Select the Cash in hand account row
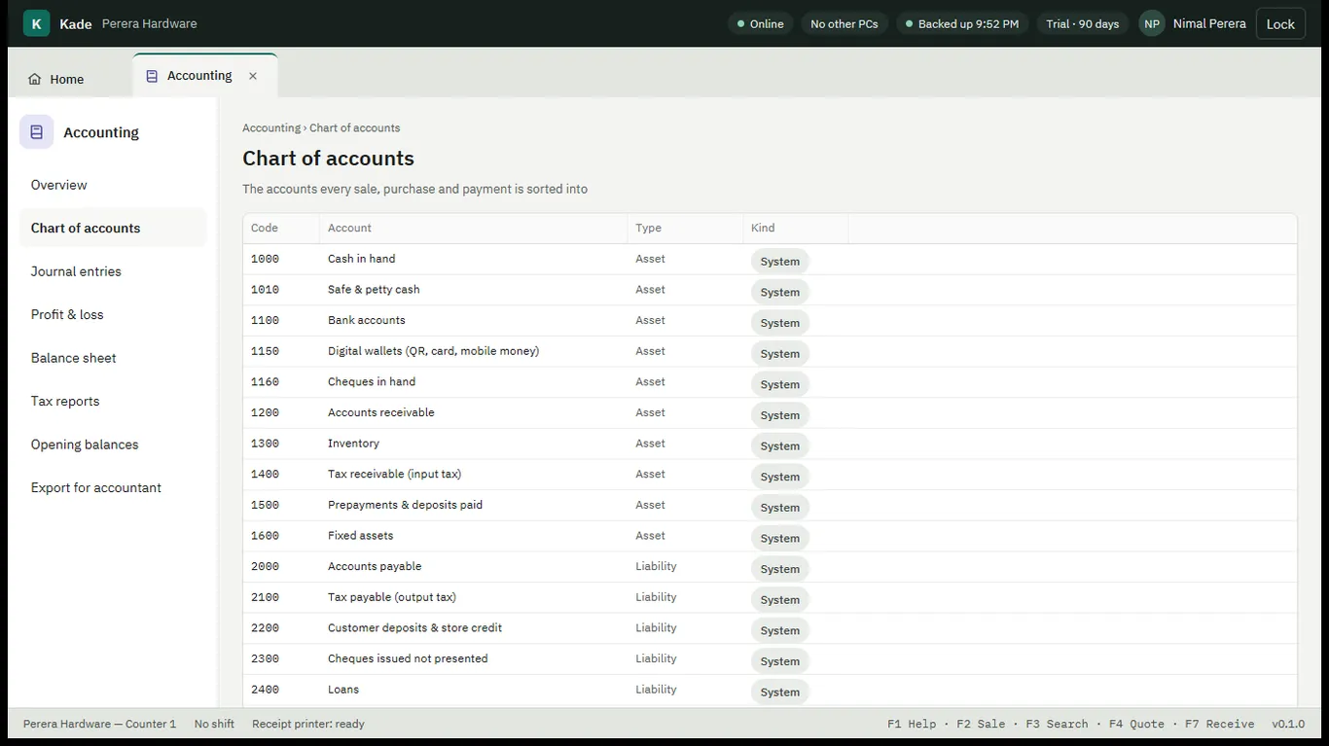Viewport: 1329px width, 746px height. coord(770,260)
